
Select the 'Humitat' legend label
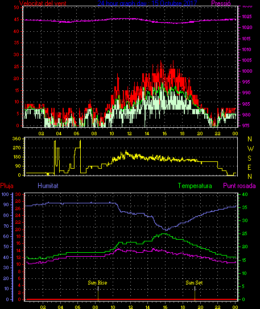48,186
